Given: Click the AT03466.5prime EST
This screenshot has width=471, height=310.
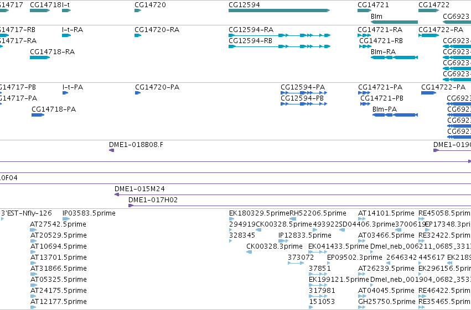Looking at the screenshot, I should pos(361,241).
